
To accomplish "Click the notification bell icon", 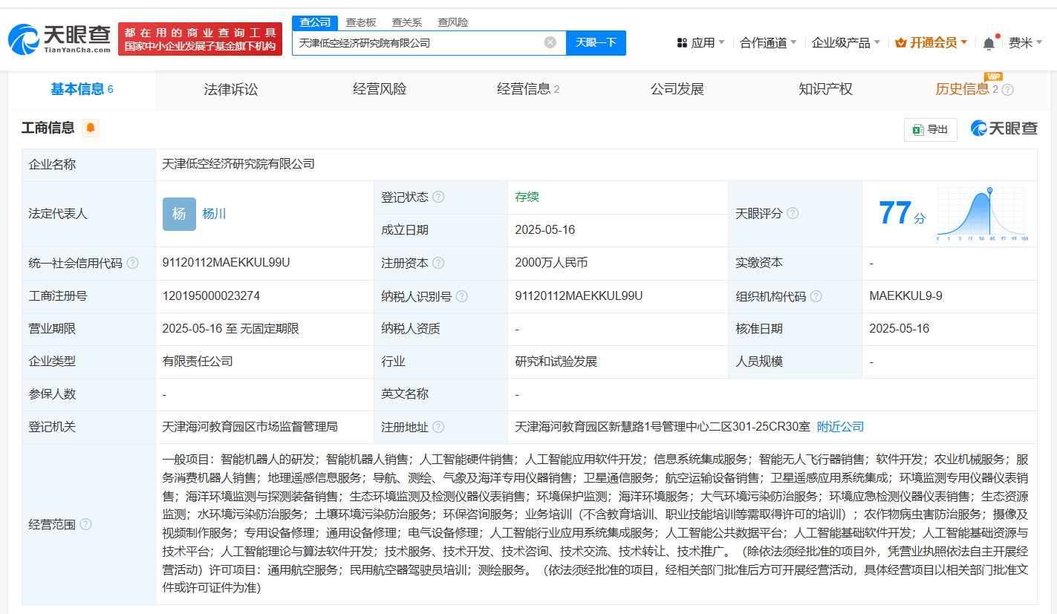I will (989, 43).
